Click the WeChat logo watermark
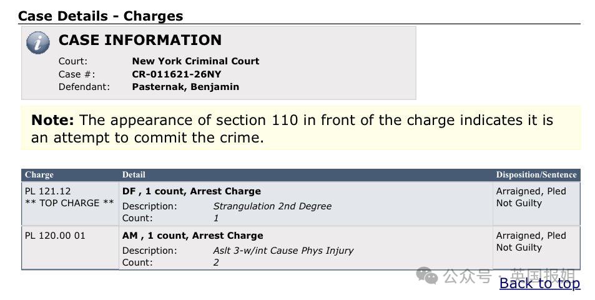Viewport: 595px width, 300px height. [x=428, y=276]
